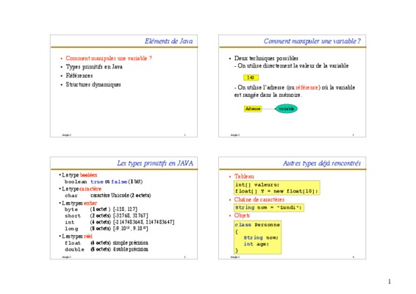The width and height of the screenshot is (416, 294).
Task: Click the red Tableau heading
Action: (x=244, y=176)
